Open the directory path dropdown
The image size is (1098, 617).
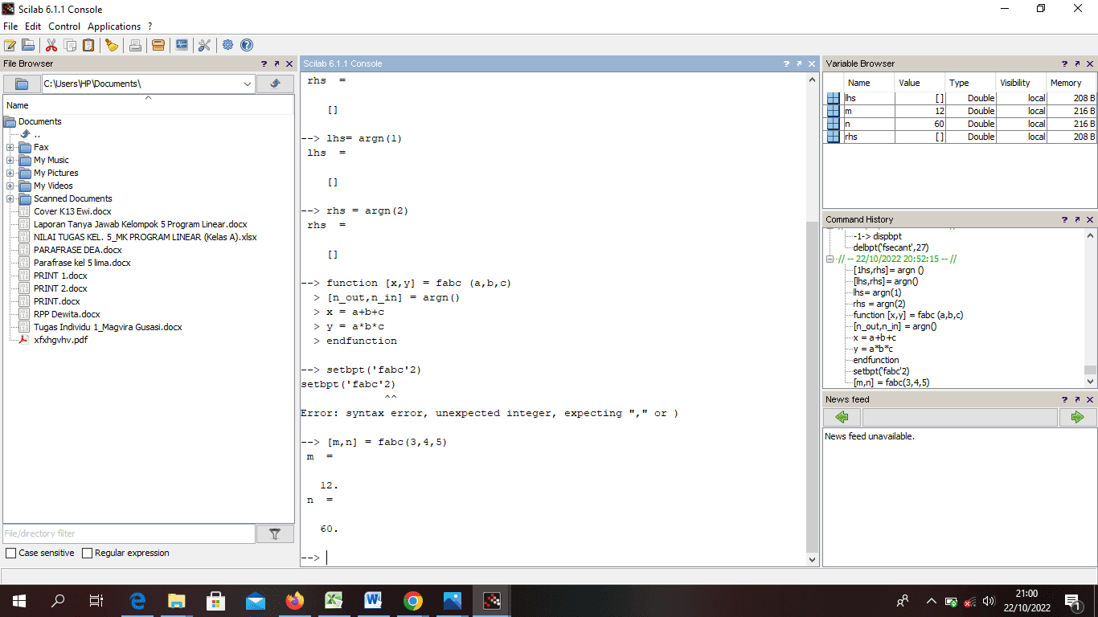coord(247,84)
